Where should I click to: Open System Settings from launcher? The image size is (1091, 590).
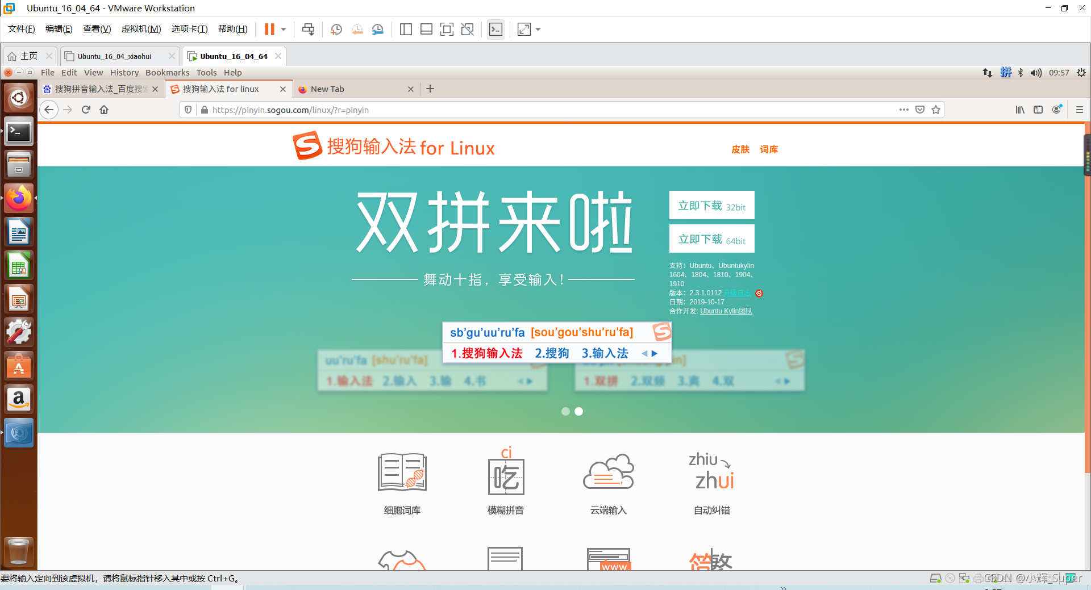pyautogui.click(x=19, y=333)
